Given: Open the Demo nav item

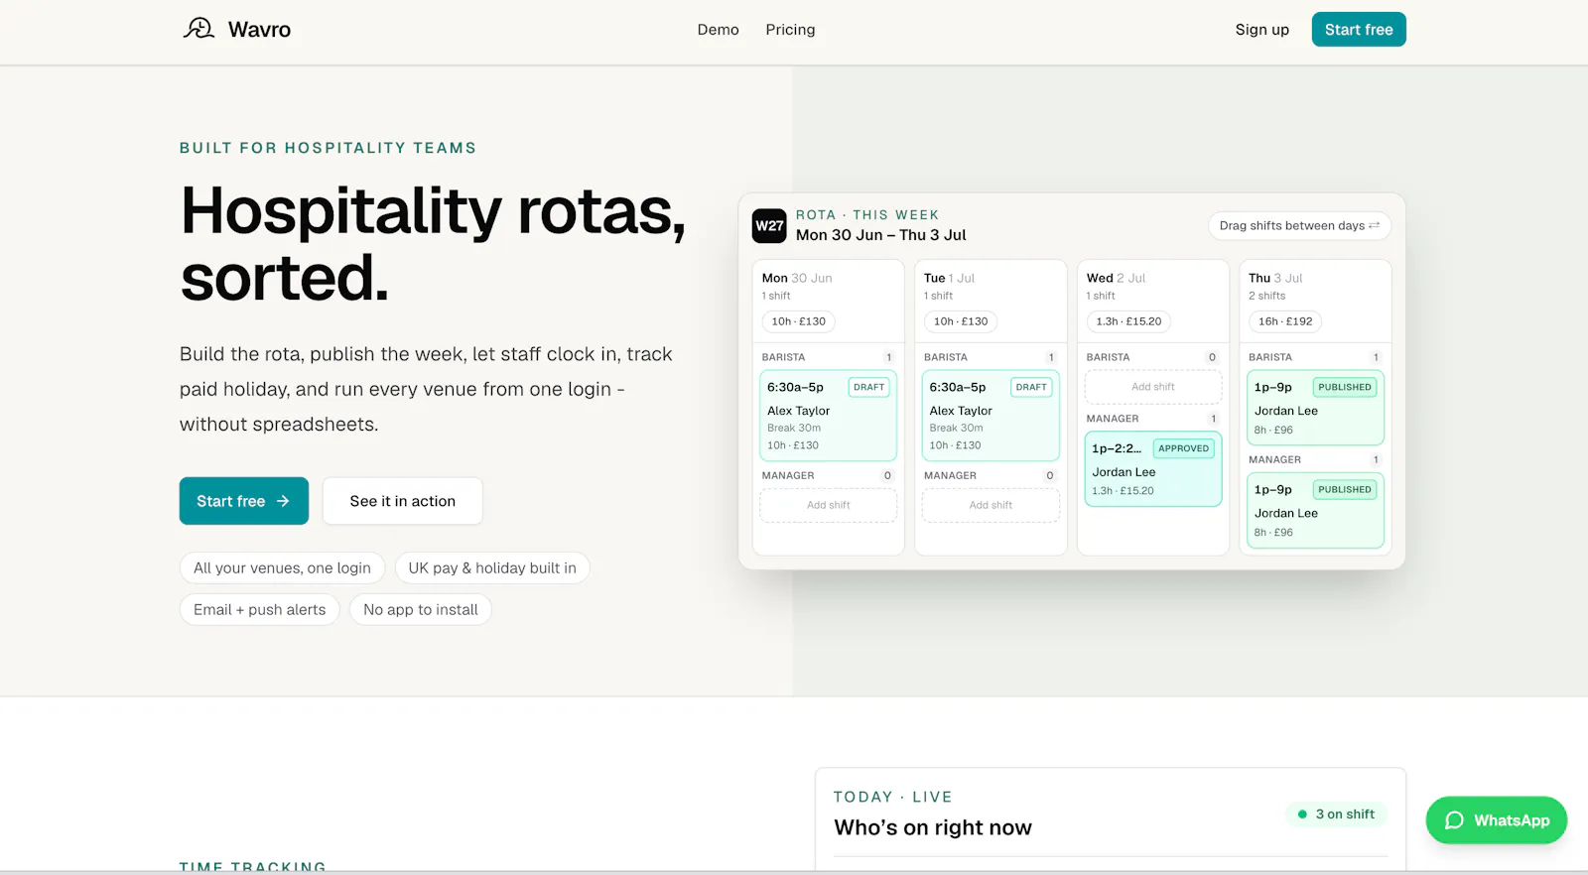Looking at the screenshot, I should pyautogui.click(x=718, y=30).
